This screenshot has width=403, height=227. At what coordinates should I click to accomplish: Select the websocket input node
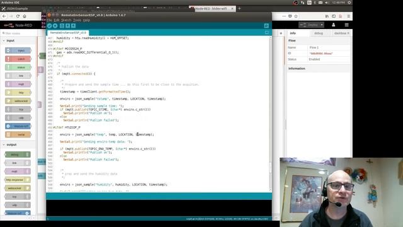(x=18, y=101)
